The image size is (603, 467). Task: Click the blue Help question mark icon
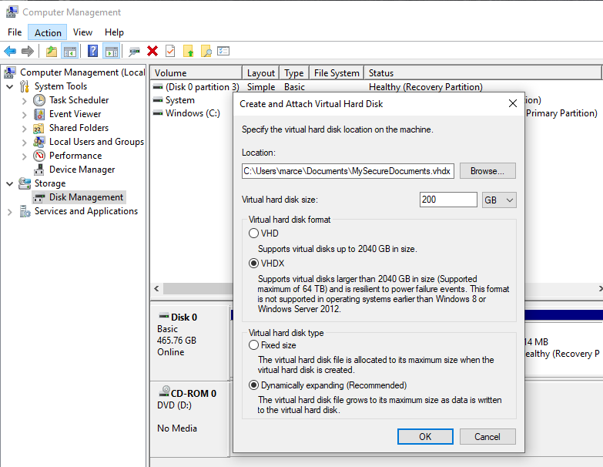[x=92, y=51]
